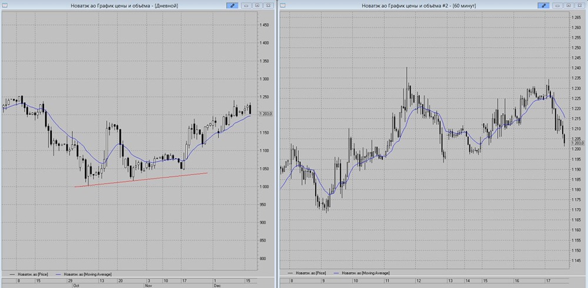Select the red trend line on the daily chart

tap(141, 180)
